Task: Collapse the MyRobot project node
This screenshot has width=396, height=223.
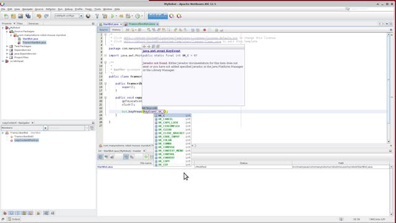Action: (3, 28)
